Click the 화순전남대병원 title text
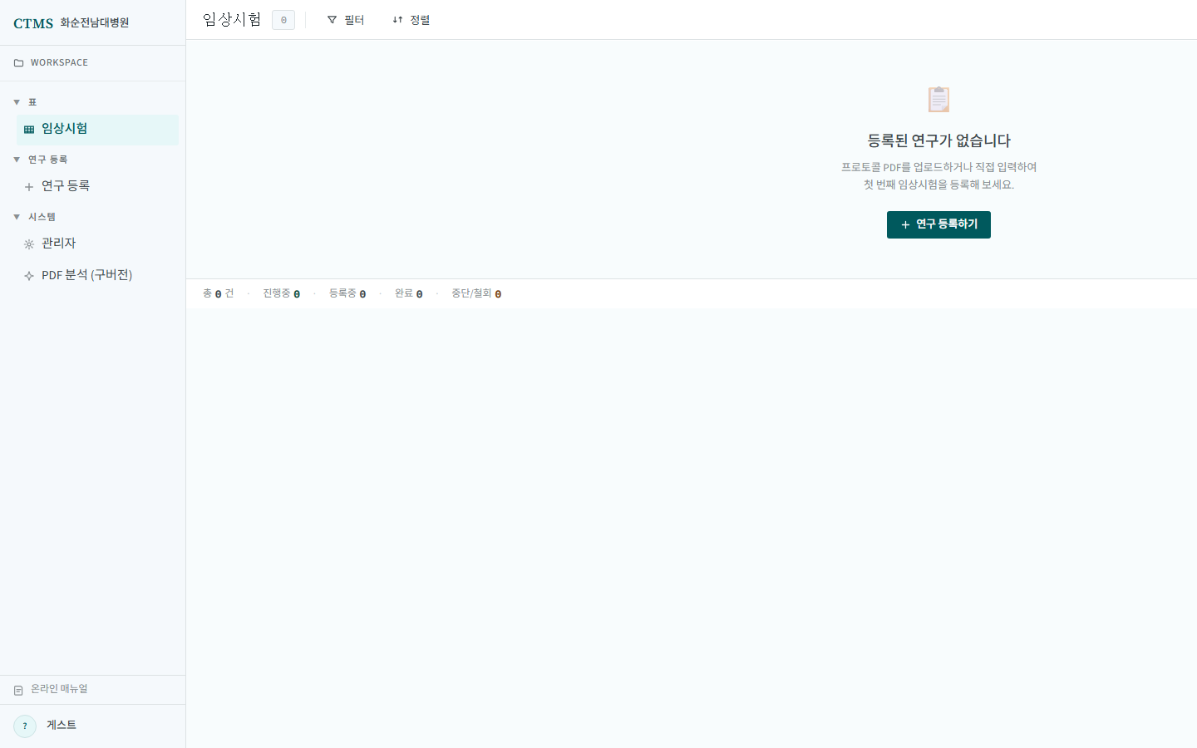 pos(95,23)
